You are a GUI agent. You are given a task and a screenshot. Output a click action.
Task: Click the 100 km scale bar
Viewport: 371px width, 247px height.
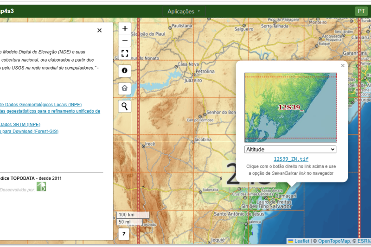[133, 215]
